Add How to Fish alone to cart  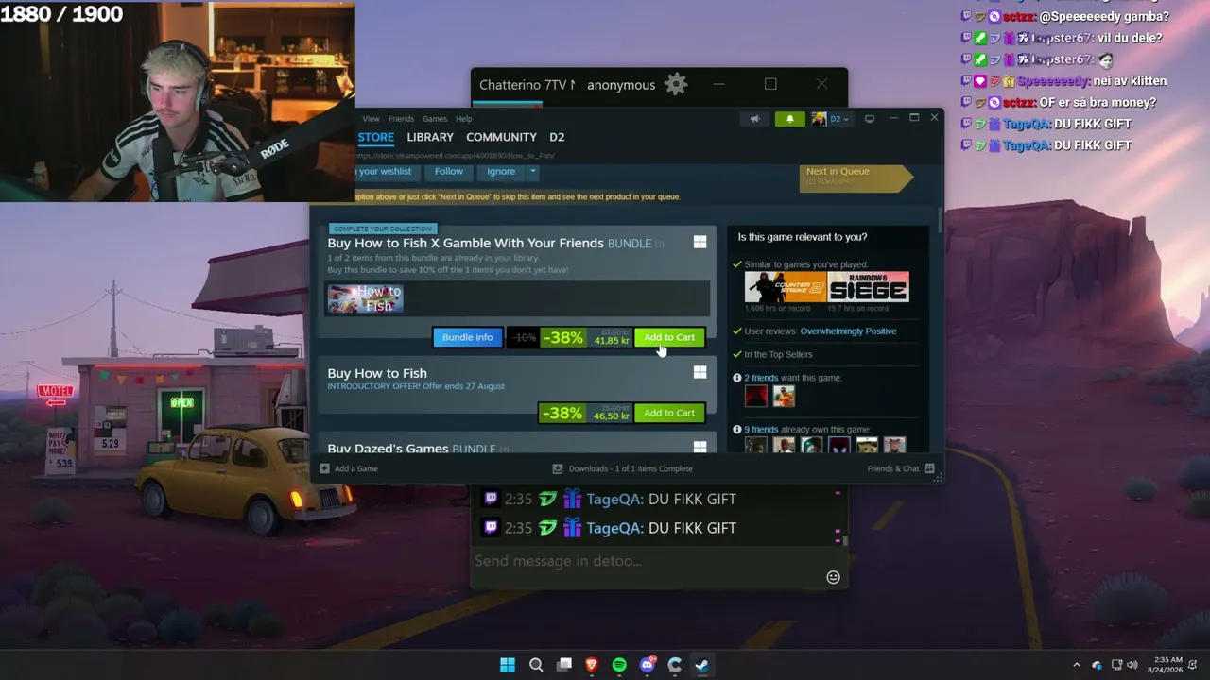coord(669,413)
